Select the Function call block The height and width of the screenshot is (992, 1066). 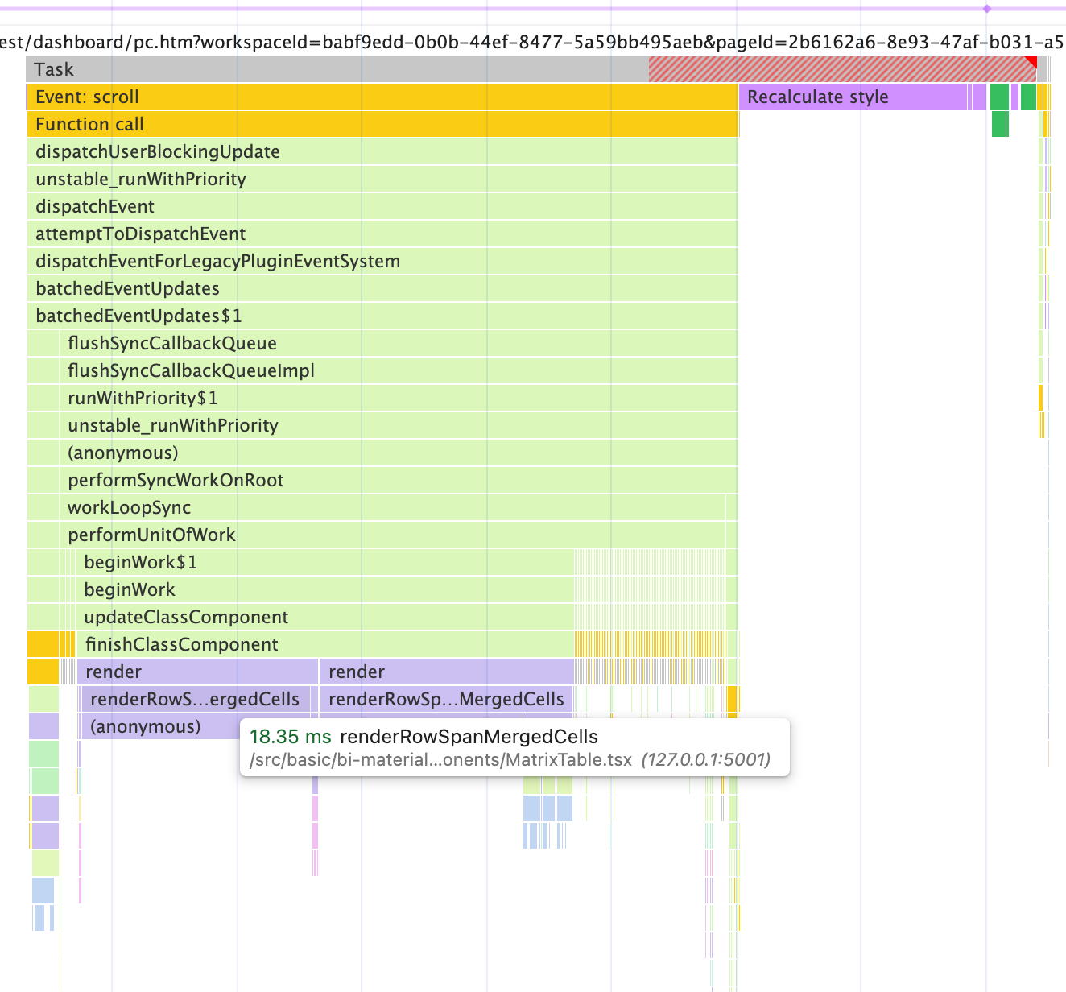[382, 124]
